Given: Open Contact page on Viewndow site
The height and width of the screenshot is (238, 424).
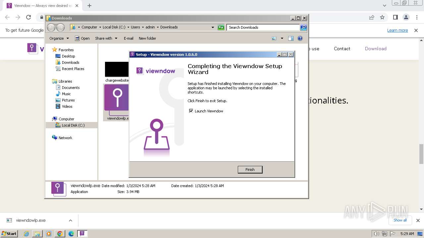Looking at the screenshot, I should coord(342,49).
